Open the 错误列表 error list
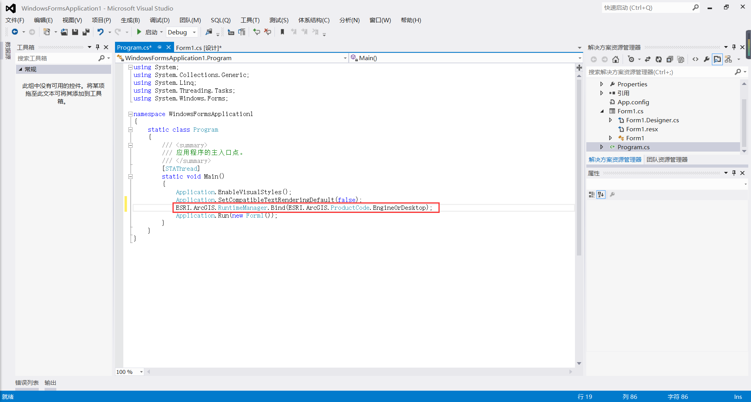 pos(26,382)
